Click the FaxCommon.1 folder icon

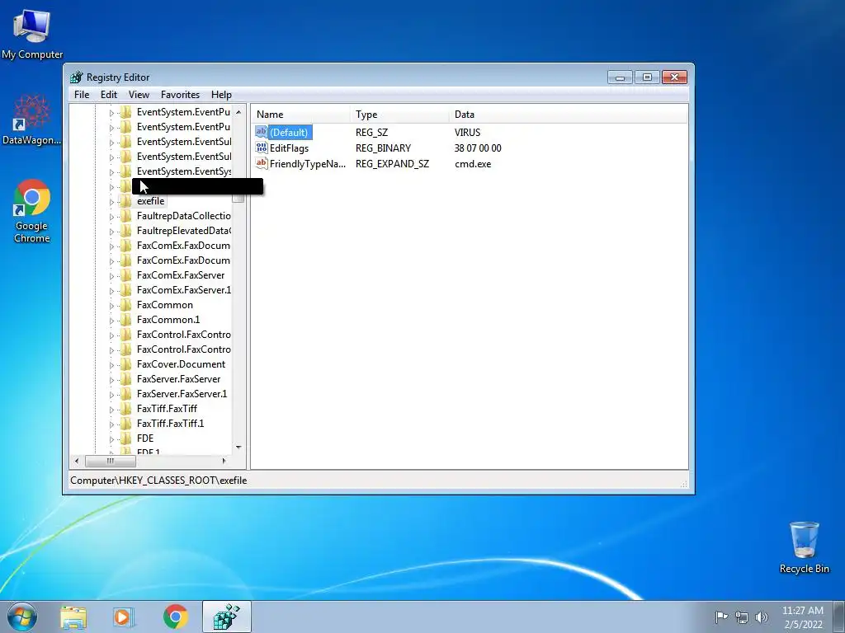point(126,320)
